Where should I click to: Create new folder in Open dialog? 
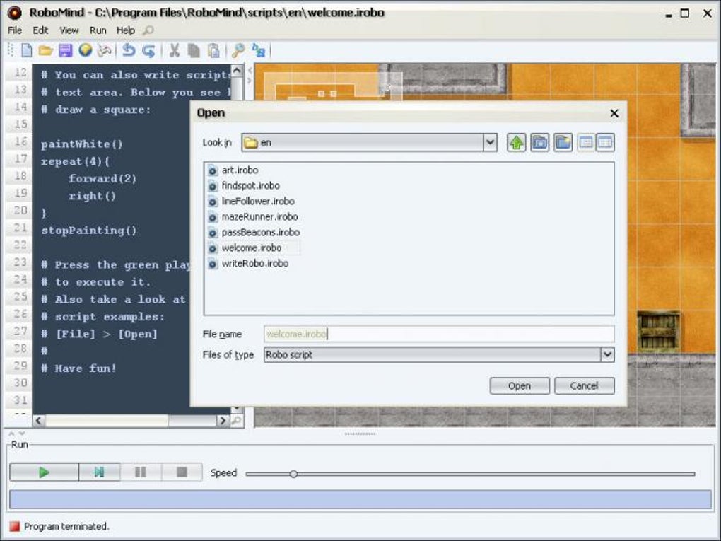[563, 143]
